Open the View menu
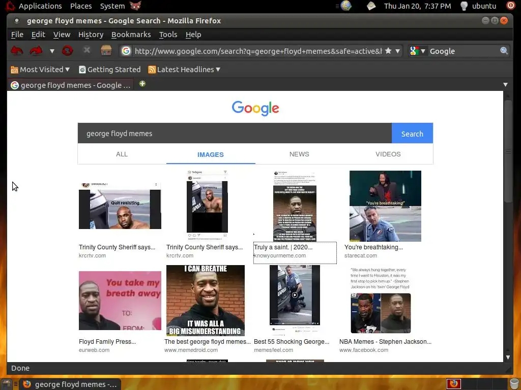This screenshot has width=521, height=390. click(62, 35)
